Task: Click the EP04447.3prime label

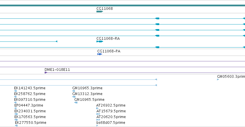Action: 29,105
